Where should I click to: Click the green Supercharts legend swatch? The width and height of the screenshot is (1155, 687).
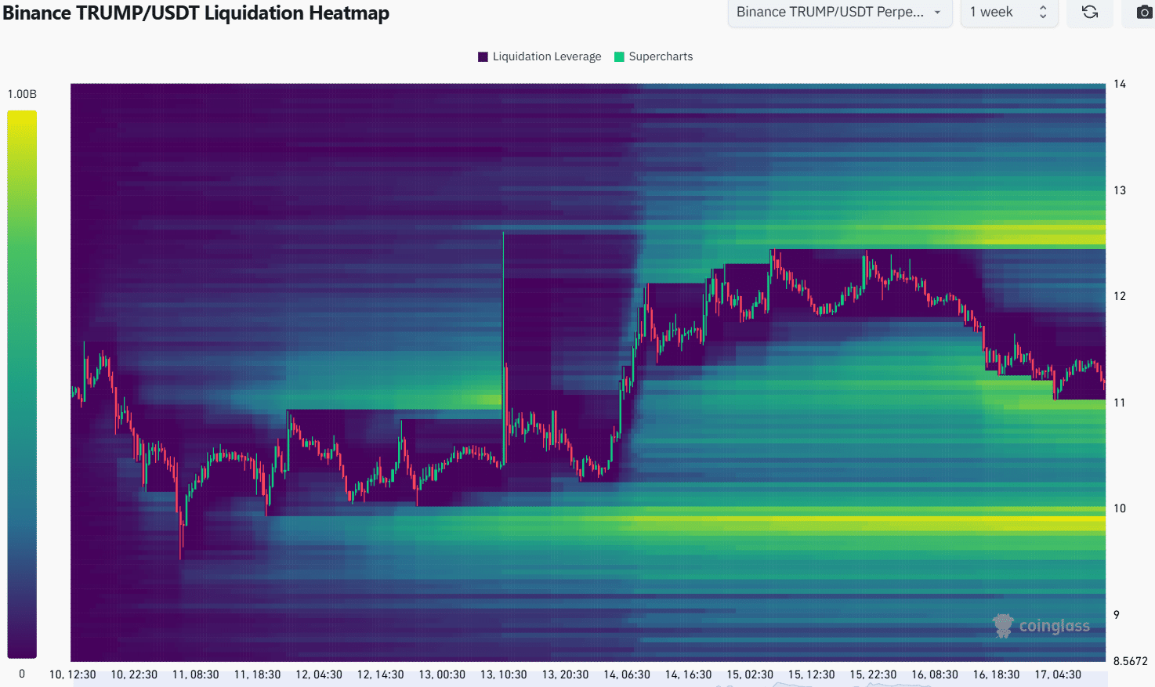619,56
